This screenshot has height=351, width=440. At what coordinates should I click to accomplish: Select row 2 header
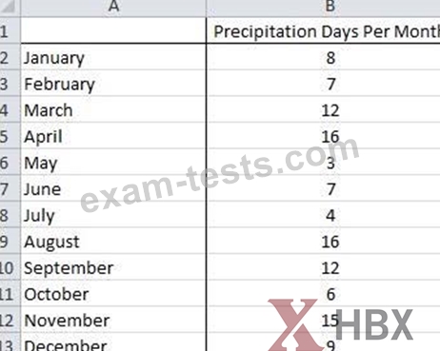[x=10, y=57]
